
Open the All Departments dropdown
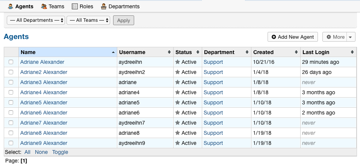click(36, 20)
